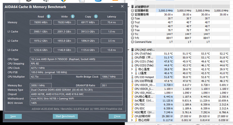Select CPU (Tctl/Tdie) current 51.5 °C
Viewport: 233px width, 125px height.
click(x=168, y=54)
